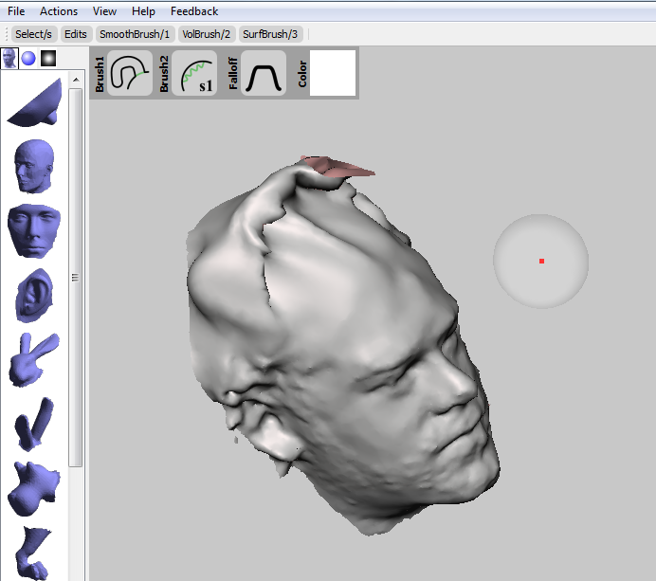
Task: Select the bunny ears part thumbnail
Action: [x=34, y=360]
